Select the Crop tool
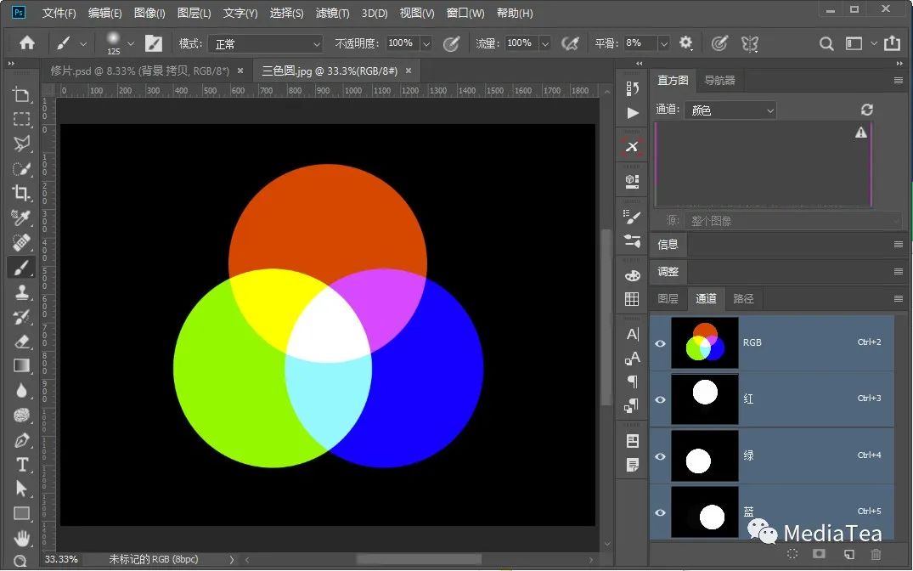913x571 pixels. click(x=21, y=193)
